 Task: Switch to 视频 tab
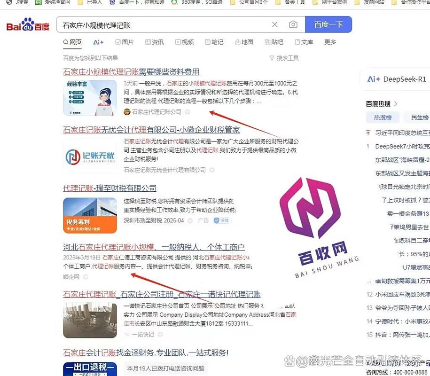[x=184, y=42]
